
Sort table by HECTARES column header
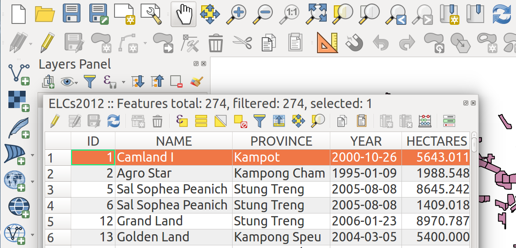pos(437,141)
